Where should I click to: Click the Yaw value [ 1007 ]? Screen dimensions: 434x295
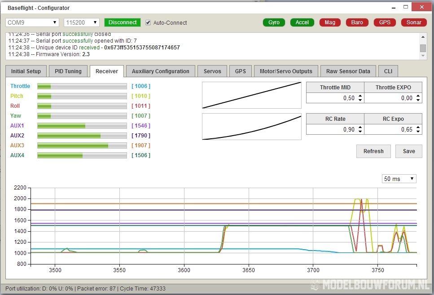point(141,116)
